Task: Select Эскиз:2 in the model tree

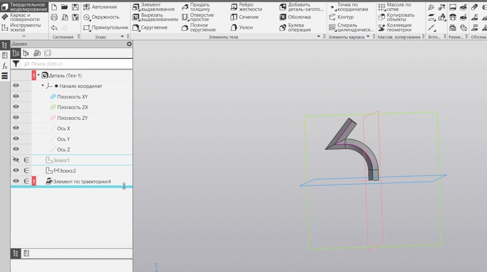Action: (67, 171)
